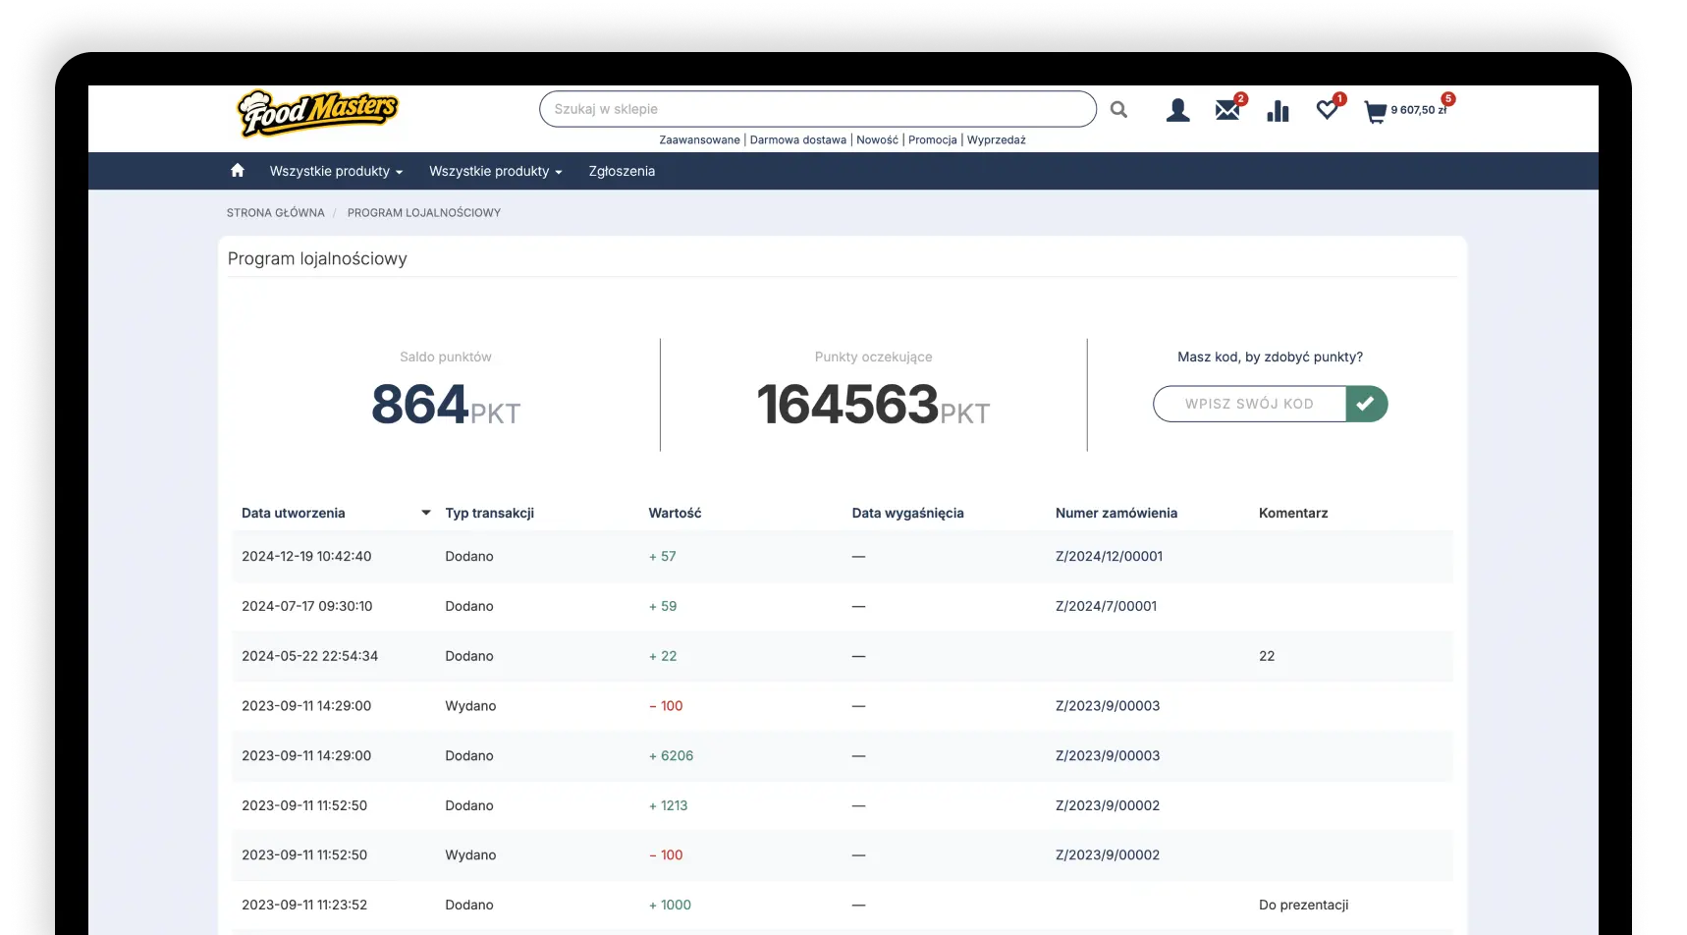Sort by Data utworzenia column arrow
The image size is (1687, 935).
tap(426, 513)
